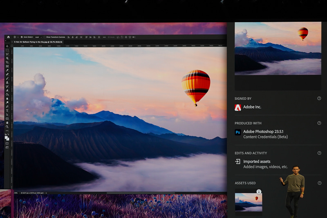
Task: Select the Rectangular Marquee tool
Action: click(7, 50)
